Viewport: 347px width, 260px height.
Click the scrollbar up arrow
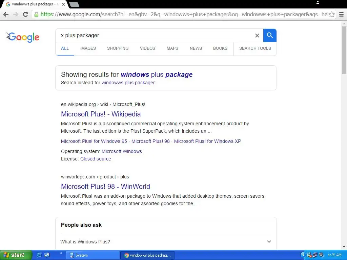click(344, 23)
